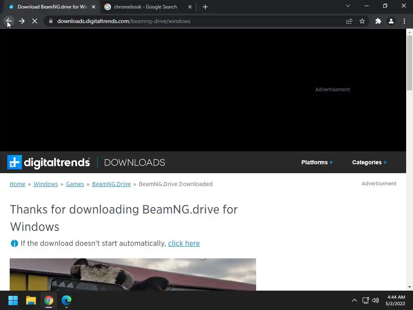Open the Chrome profile icon
Viewport: 413px width, 310px height.
point(391,21)
